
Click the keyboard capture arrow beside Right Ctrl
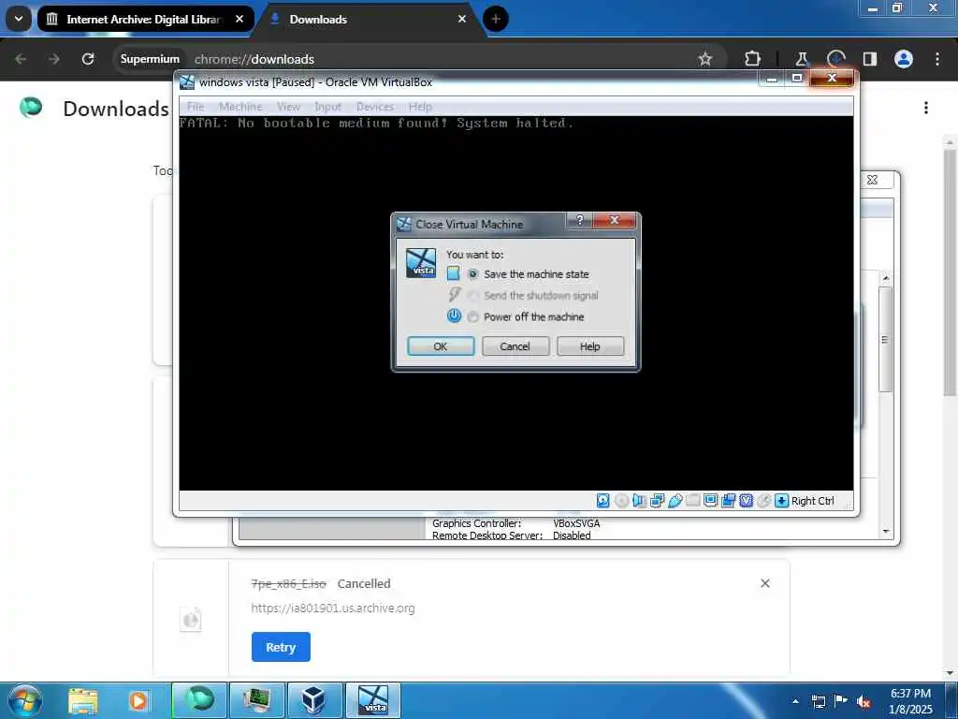tap(781, 501)
